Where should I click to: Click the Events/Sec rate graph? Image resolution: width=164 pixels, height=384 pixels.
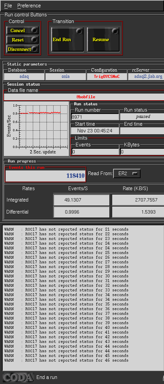pos(36,129)
